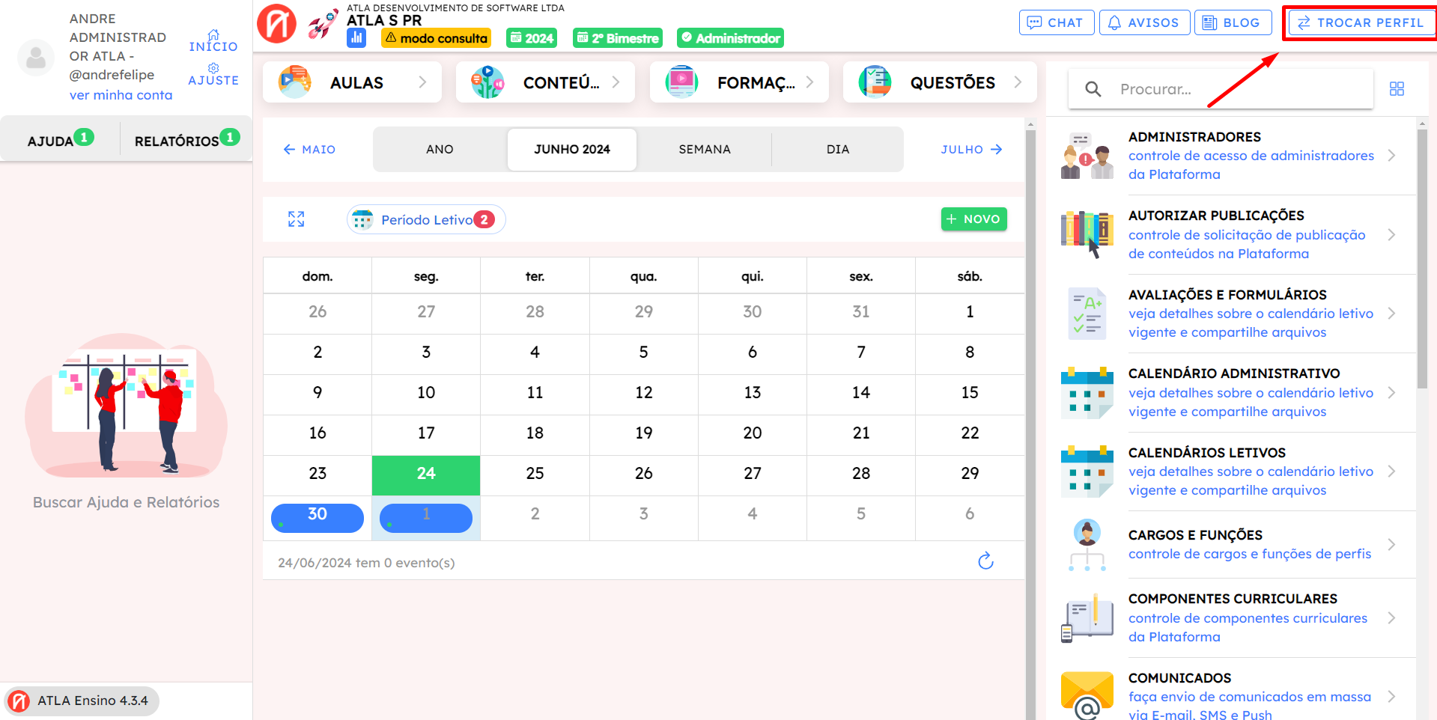Open Cargos e Funções chevron

[x=1391, y=545]
